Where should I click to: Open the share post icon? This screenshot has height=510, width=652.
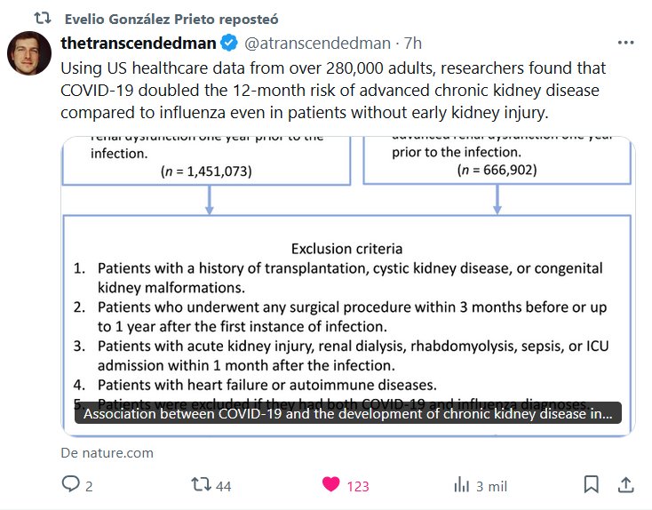[x=625, y=485]
